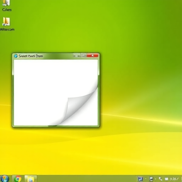The height and width of the screenshot is (182, 182).
Task: Minimize the small white window
Action: [x=76, y=55]
